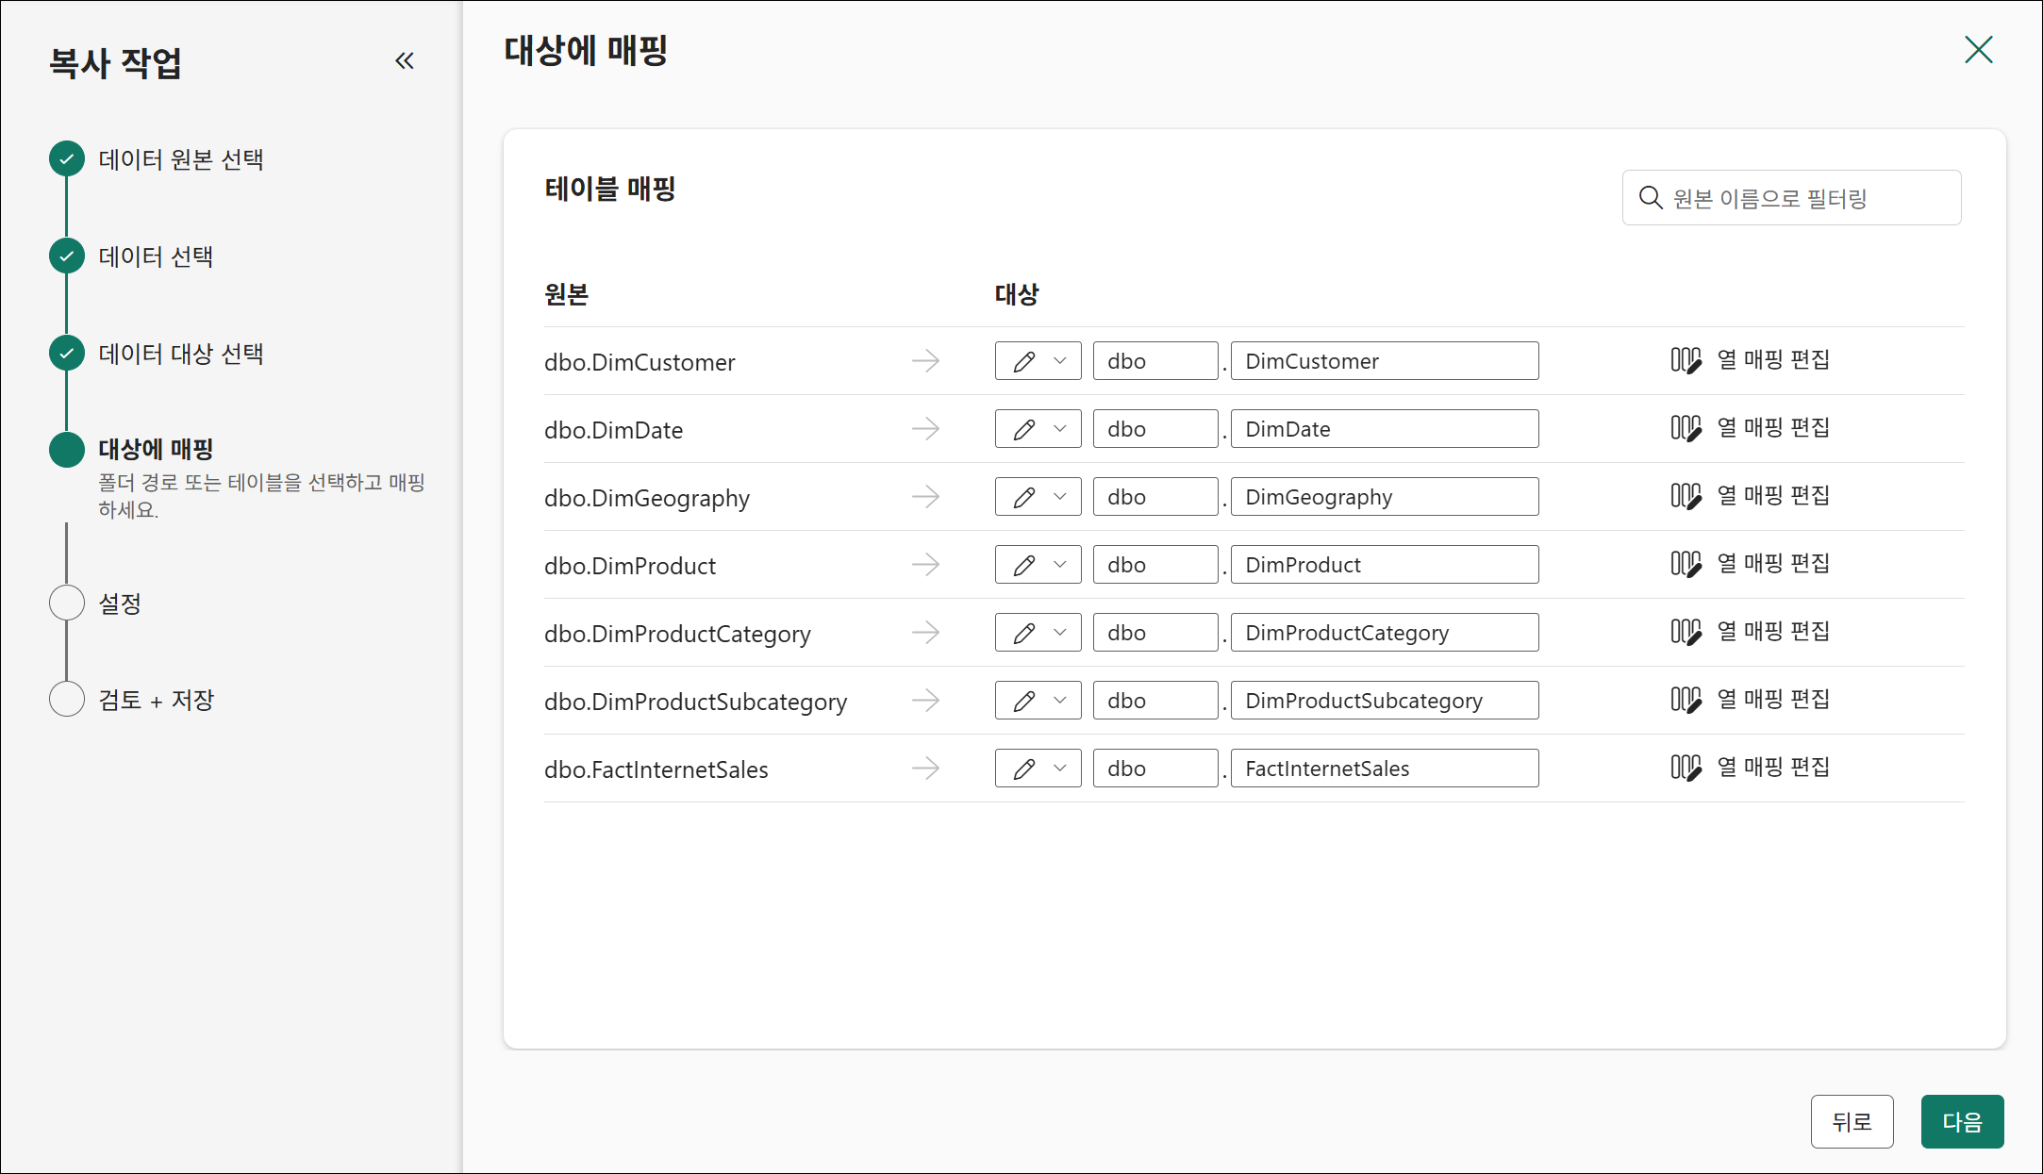
Task: Expand edit-mode dropdown chevron for DimCustomer
Action: pos(1060,361)
